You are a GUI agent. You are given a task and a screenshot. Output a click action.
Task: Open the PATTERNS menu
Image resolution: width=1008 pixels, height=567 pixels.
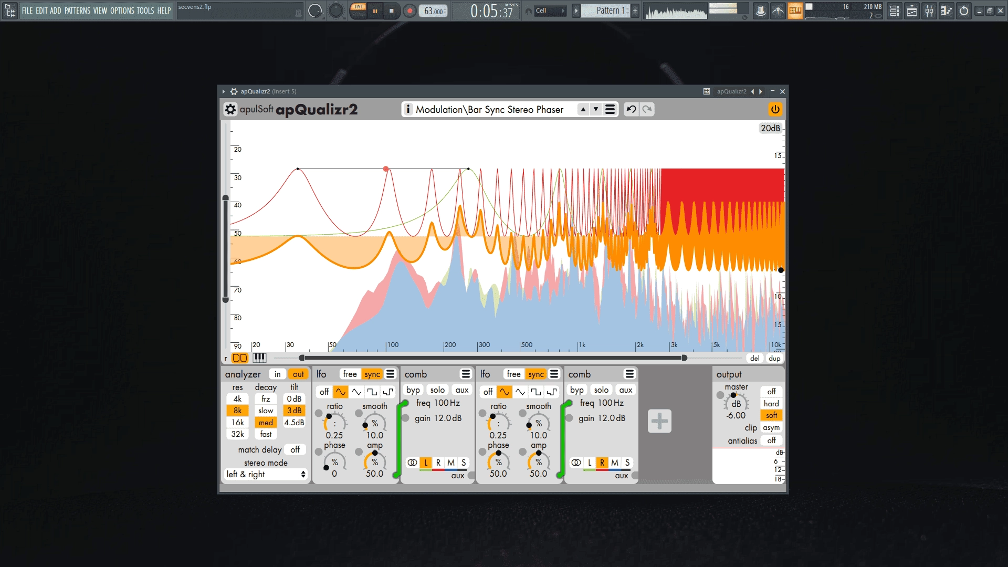[77, 10]
